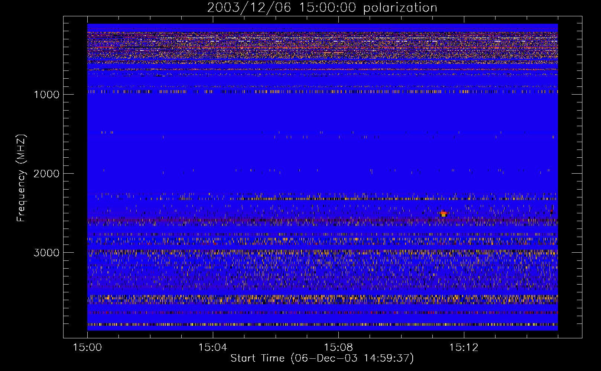The image size is (601, 371).
Task: Click the 'Frequency (MHZ)' axis label
Action: pos(21,178)
